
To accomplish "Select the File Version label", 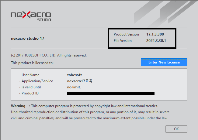I will 123,41.
